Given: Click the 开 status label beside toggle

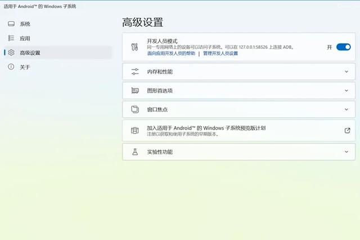Looking at the screenshot, I should [330, 47].
